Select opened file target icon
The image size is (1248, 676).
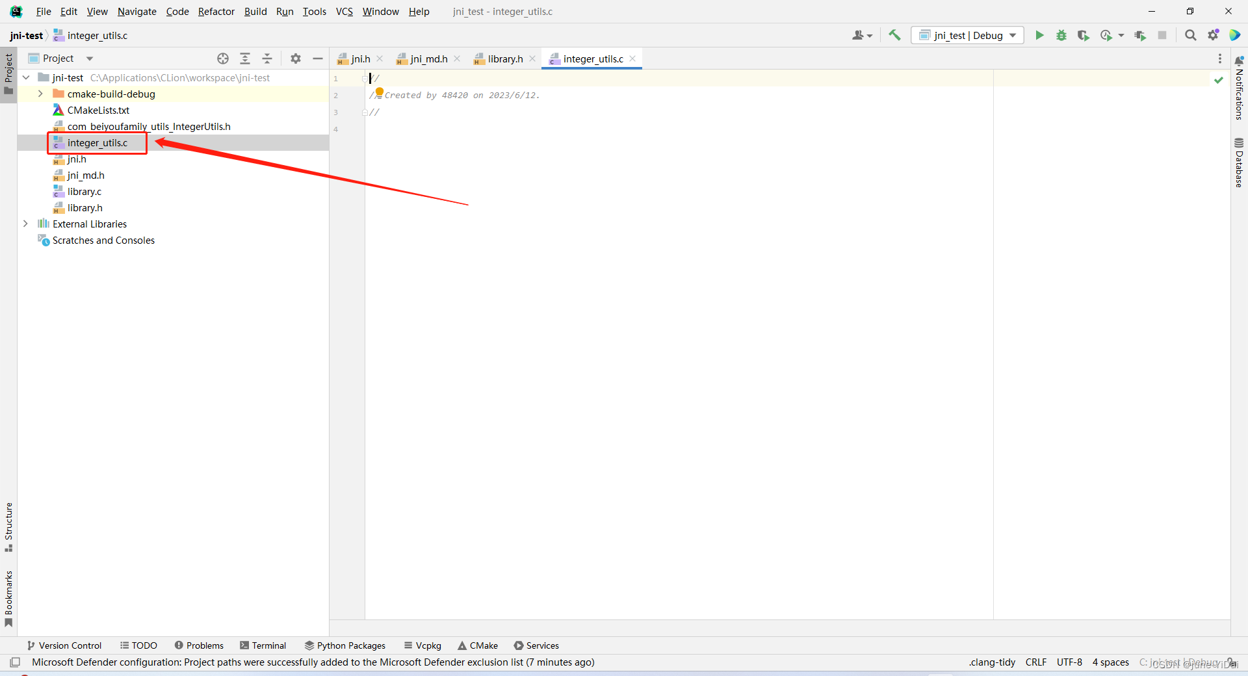coord(223,58)
